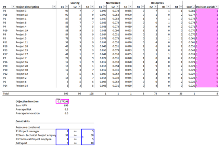Open the Decision variable filter dropdown
219x147 pixels.
click(x=217, y=6)
